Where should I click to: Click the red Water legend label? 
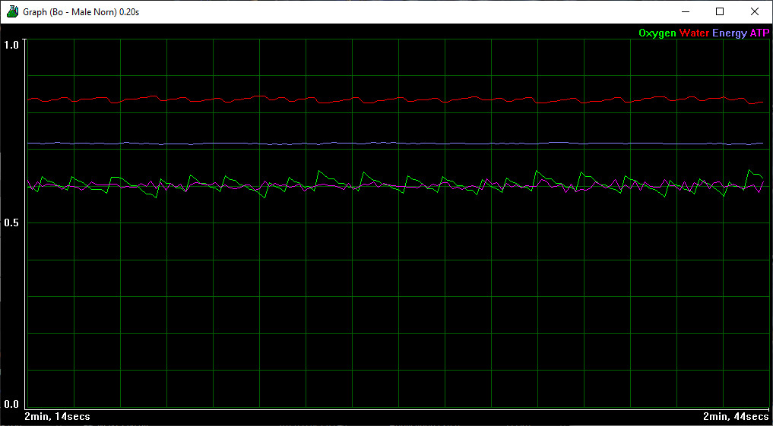click(x=693, y=33)
